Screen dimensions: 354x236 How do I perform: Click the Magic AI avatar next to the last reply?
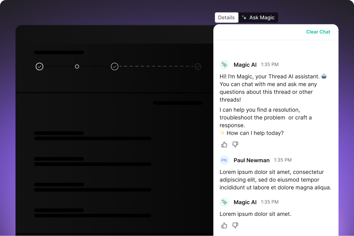tap(224, 202)
